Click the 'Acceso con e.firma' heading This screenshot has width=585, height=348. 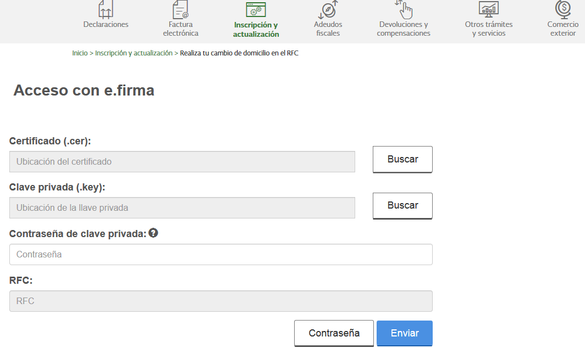(x=84, y=90)
